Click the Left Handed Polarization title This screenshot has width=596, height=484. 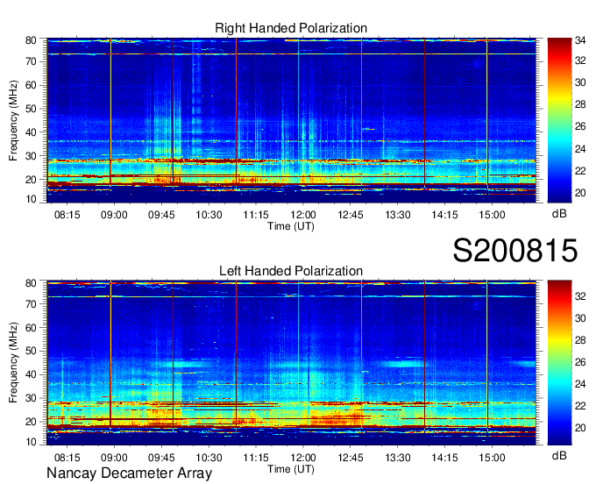[291, 271]
